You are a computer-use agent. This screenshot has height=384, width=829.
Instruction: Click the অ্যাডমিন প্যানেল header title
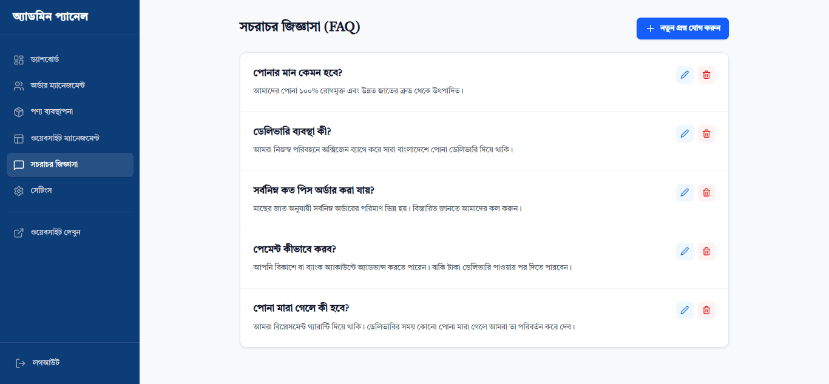[50, 16]
